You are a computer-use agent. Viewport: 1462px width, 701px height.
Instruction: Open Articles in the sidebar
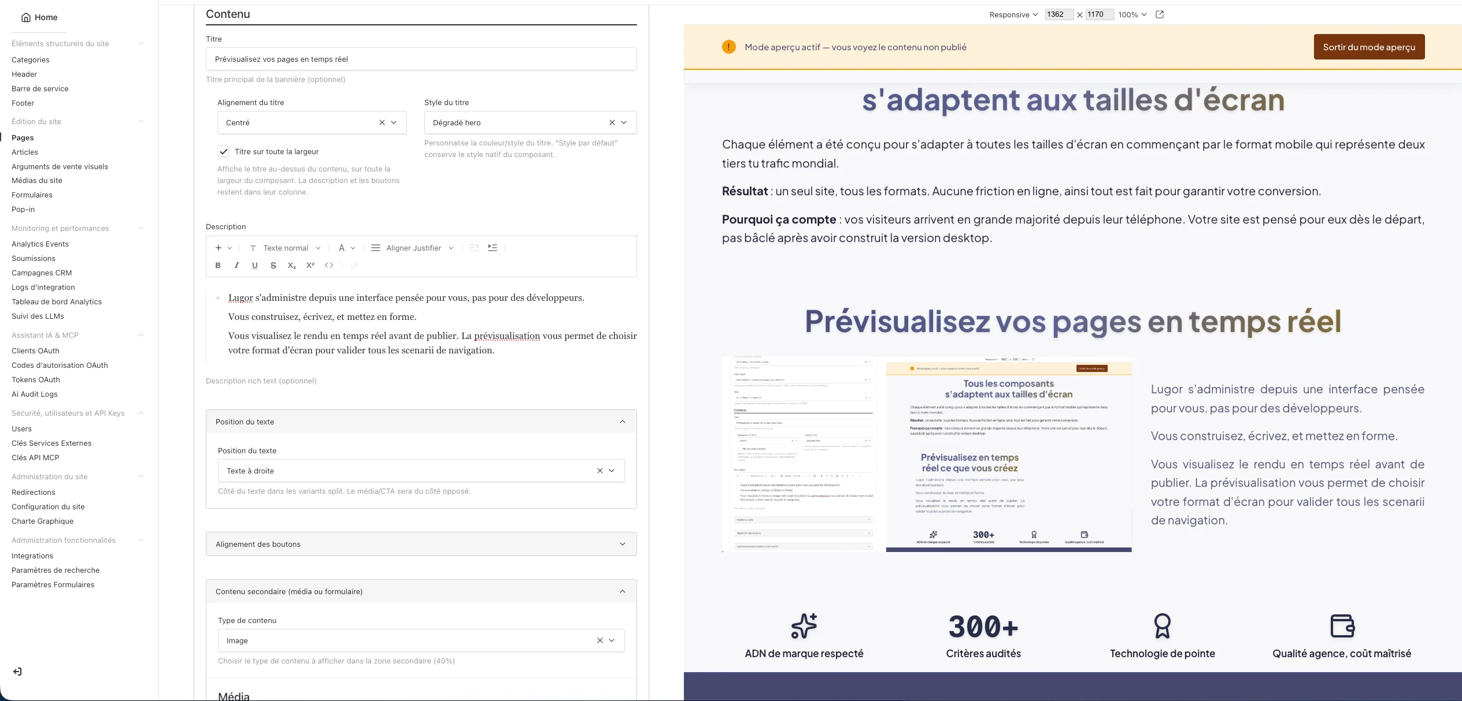[x=25, y=152]
